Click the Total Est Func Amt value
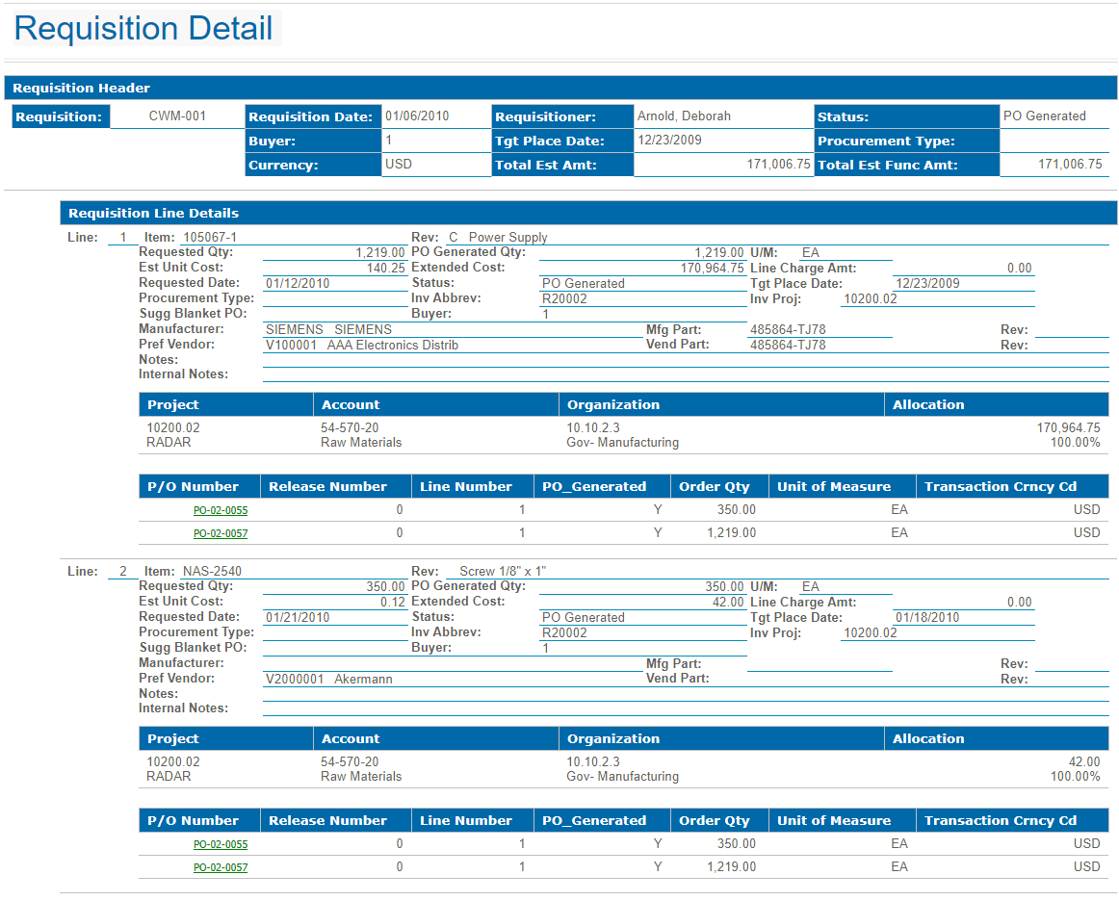The width and height of the screenshot is (1119, 901). tap(1069, 165)
